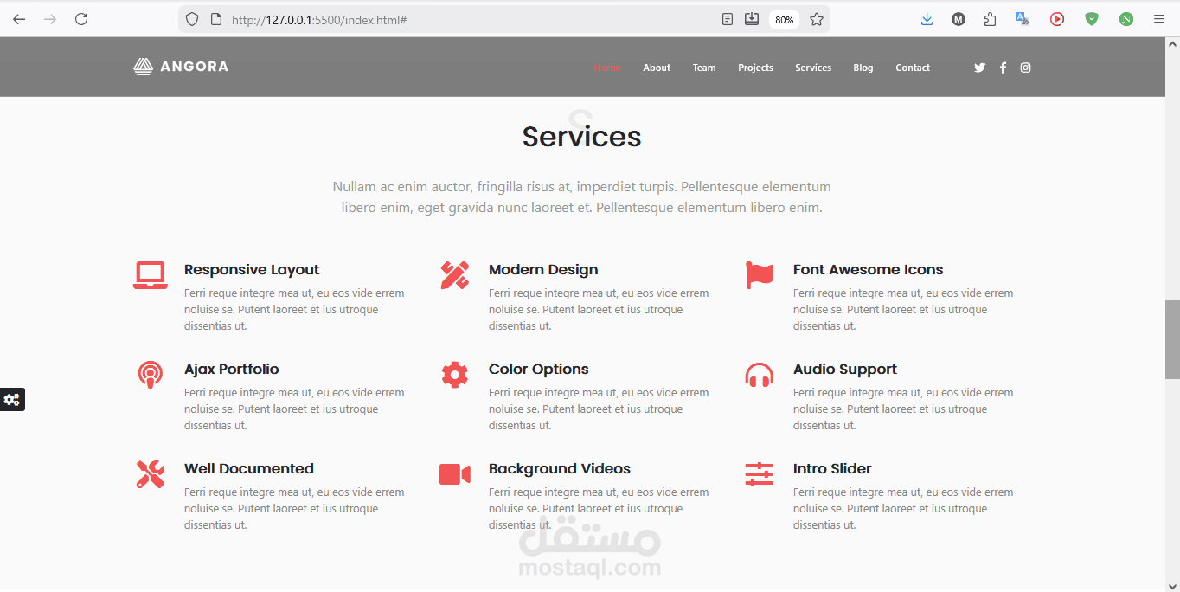Viewport: 1180px width, 592px height.
Task: Open the Projects nav link
Action: pos(755,68)
